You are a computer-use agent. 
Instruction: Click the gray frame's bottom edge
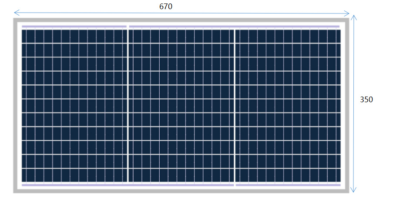pyautogui.click(x=181, y=191)
